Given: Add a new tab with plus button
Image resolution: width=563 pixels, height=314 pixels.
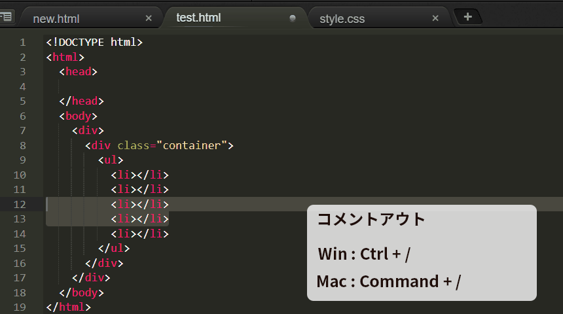Looking at the screenshot, I should click(x=467, y=16).
